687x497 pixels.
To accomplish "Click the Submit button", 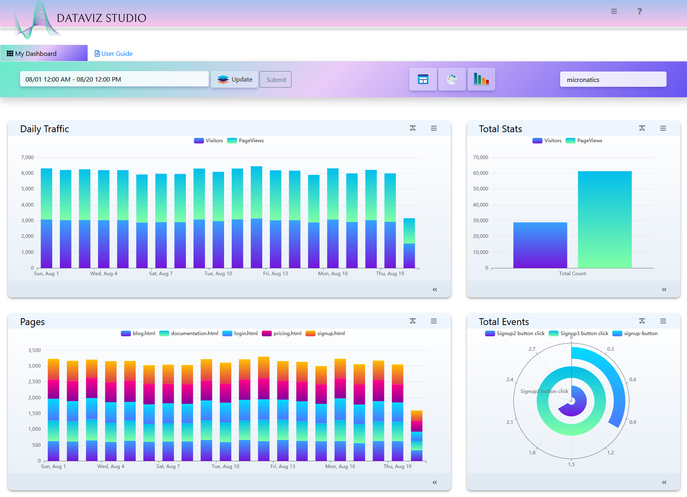I will [275, 79].
